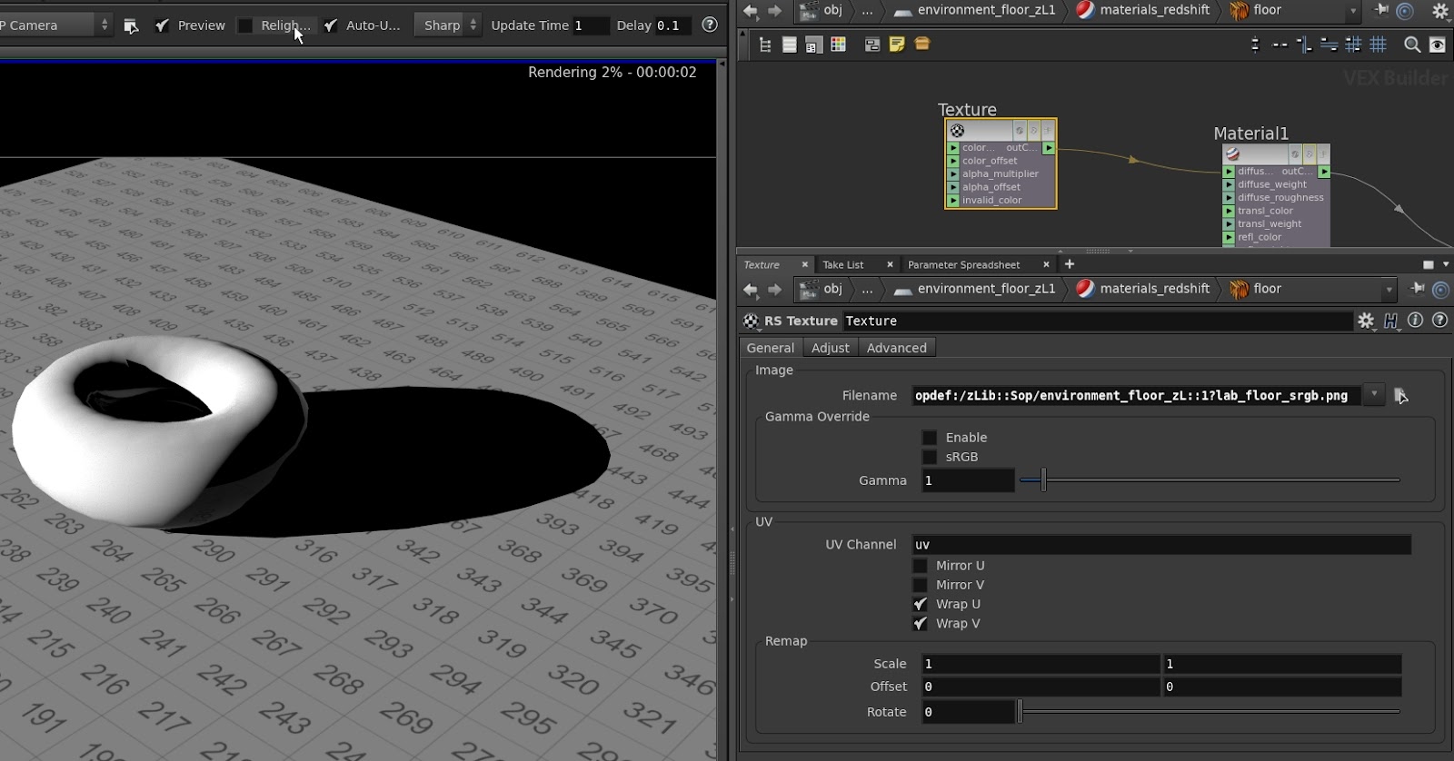The width and height of the screenshot is (1454, 761).
Task: Open the color palette icon in network toolbar
Action: pos(839,44)
